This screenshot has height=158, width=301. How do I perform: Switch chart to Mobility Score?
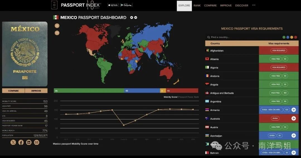click(170, 97)
